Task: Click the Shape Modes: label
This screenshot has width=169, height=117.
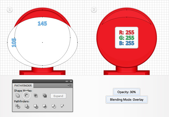Action: click(23, 90)
